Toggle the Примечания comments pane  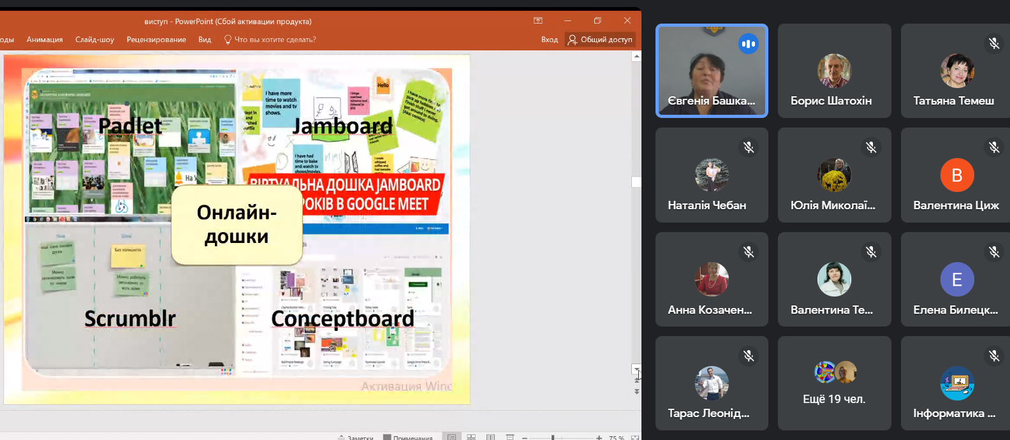click(407, 437)
